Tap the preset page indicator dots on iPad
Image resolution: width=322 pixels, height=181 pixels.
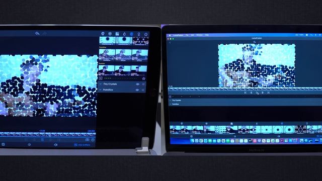(x=120, y=78)
